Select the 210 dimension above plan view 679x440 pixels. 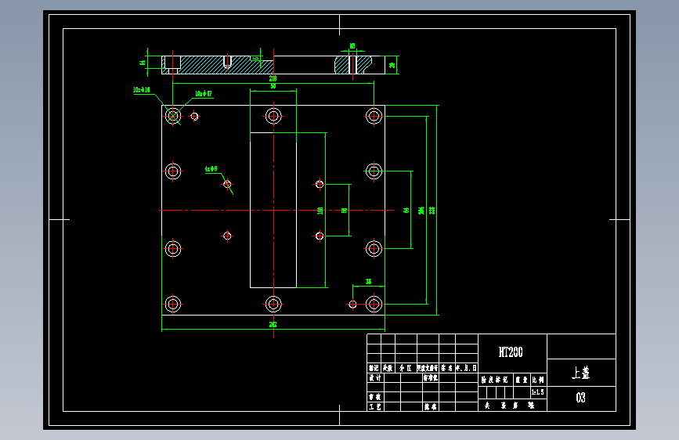coord(273,78)
